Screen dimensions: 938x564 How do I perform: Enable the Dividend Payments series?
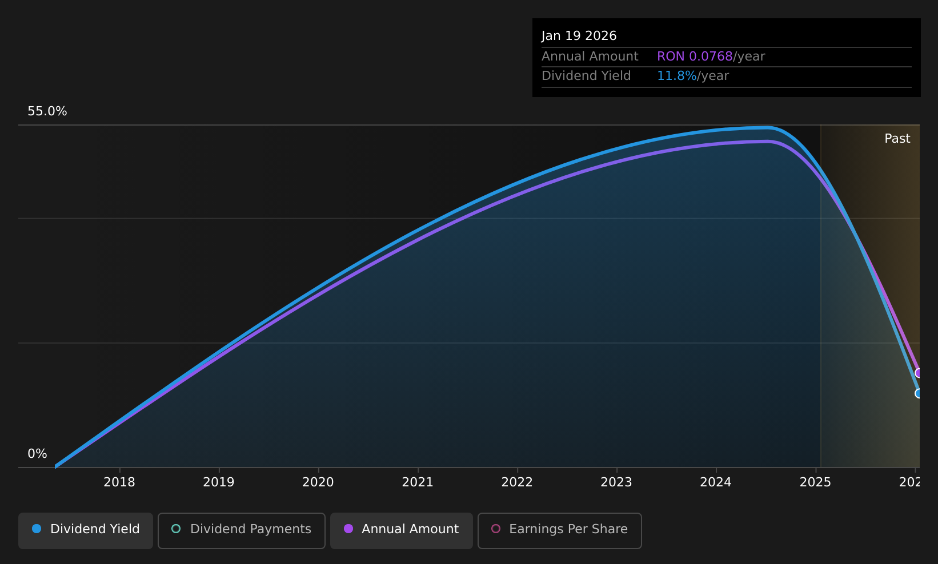coord(241,530)
